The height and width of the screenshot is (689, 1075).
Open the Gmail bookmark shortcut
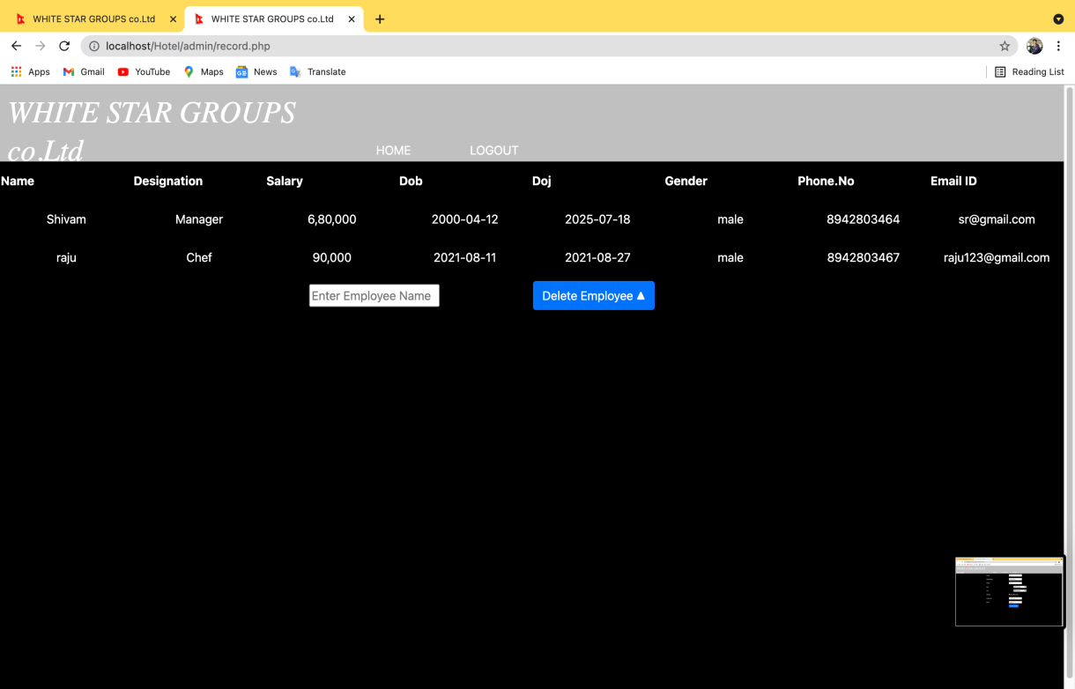[83, 71]
